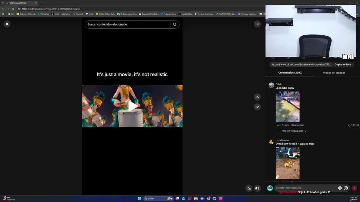Expand Ver 82 respuestas replies
This screenshot has height=202, width=360.
point(294,131)
